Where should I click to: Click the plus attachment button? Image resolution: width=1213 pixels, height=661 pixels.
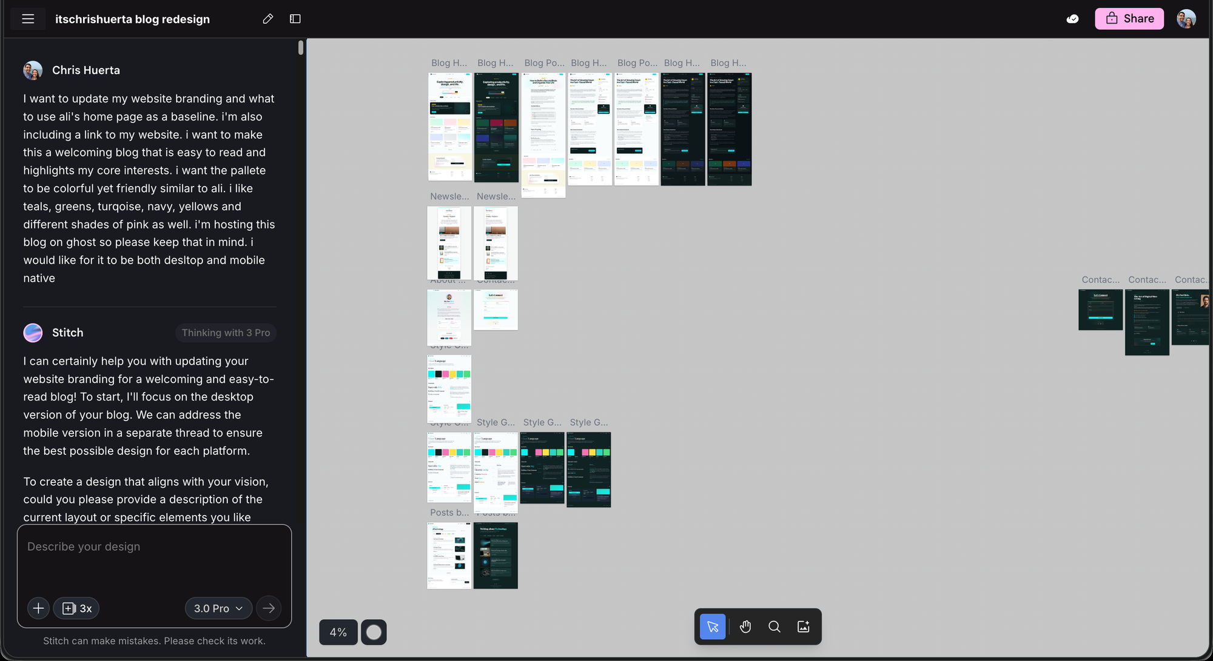point(38,608)
